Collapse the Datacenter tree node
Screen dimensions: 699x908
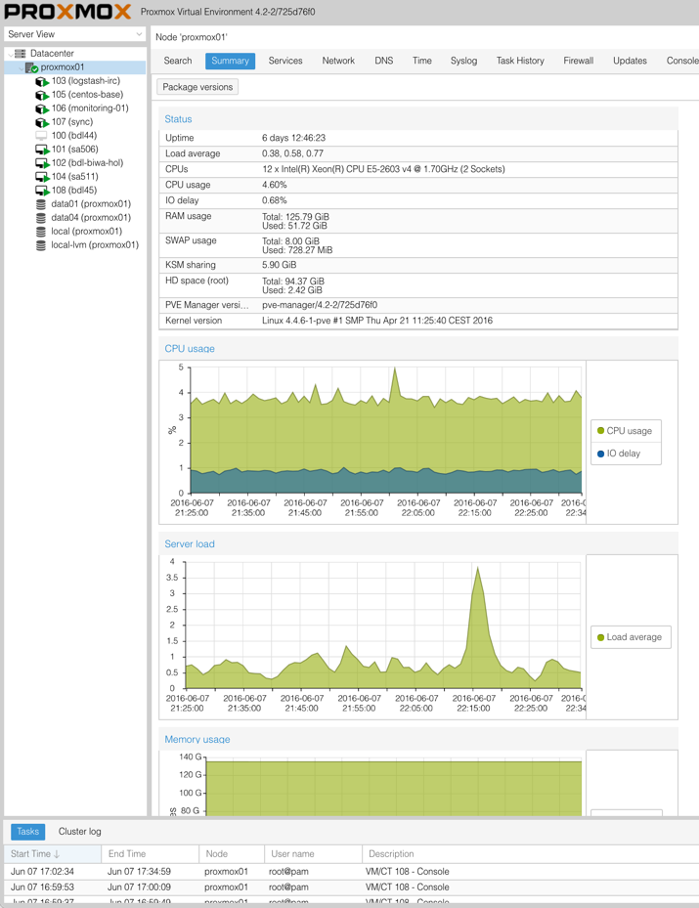coord(10,54)
